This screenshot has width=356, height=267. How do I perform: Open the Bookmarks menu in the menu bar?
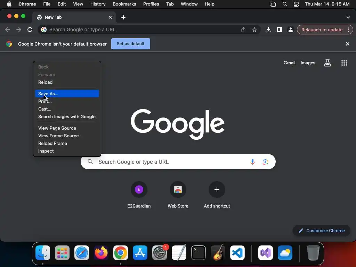(124, 4)
